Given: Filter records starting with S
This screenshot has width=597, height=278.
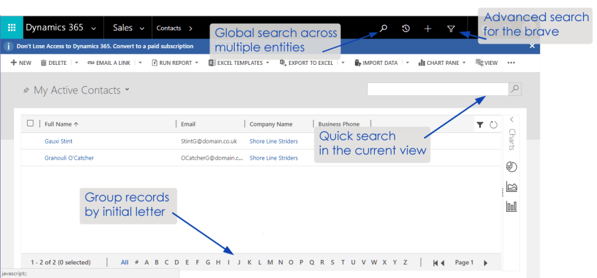Looking at the screenshot, I should (332, 262).
